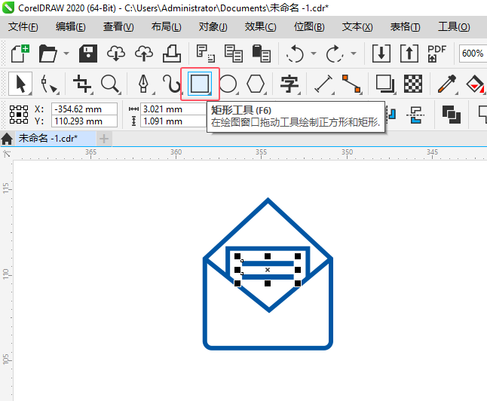Open the Redo history dropdown arrow
Image resolution: width=487 pixels, height=401 pixels.
click(x=354, y=54)
